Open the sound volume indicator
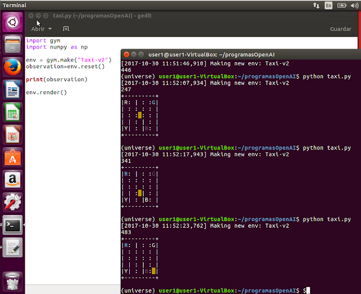 [355, 5]
